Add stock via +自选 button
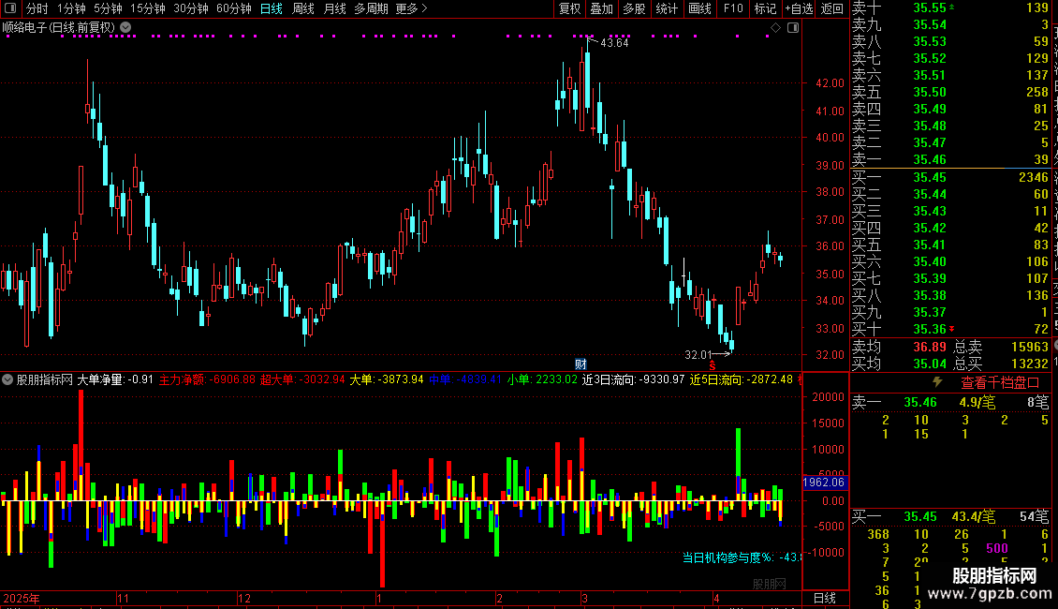1058x609 pixels. [x=799, y=8]
